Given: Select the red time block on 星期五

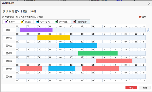Looking at the screenshot, I should click(114, 61).
